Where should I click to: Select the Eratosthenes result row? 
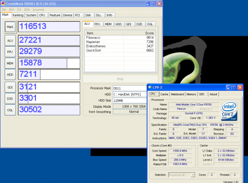point(120,46)
